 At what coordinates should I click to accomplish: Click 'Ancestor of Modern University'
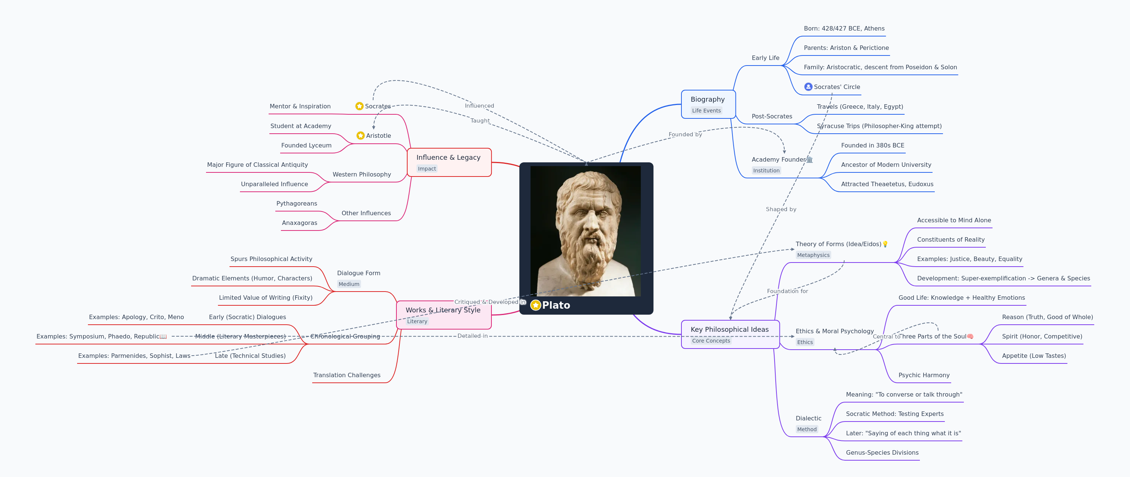(886, 165)
